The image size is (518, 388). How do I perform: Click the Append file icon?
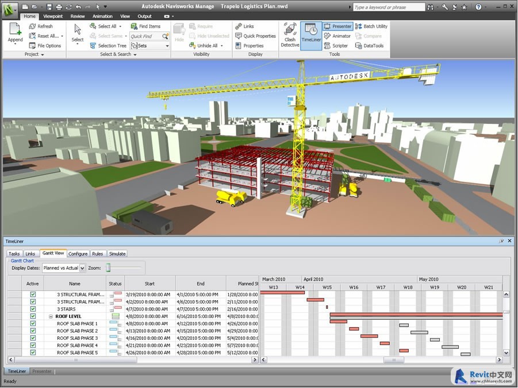[16, 33]
